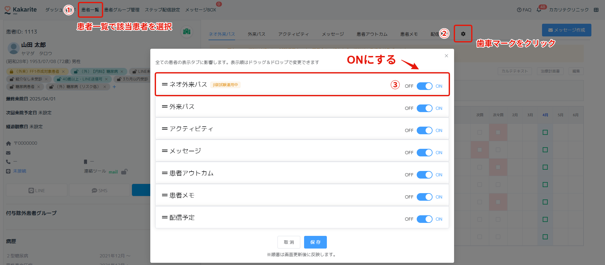The width and height of the screenshot is (605, 265).
Task: Click the カルテテキスト button
Action: pos(515,71)
